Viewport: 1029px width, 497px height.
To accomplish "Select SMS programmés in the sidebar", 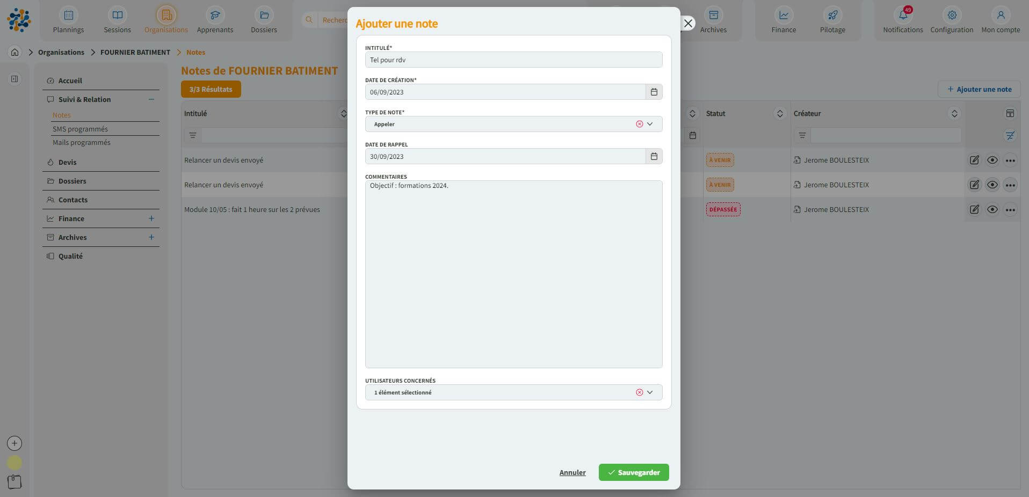I will coord(80,129).
